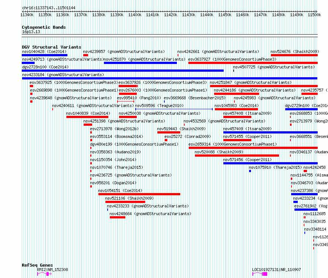Click the thin blue nsv509596 interval line
The height and width of the screenshot is (278, 328).
[x=174, y=109]
